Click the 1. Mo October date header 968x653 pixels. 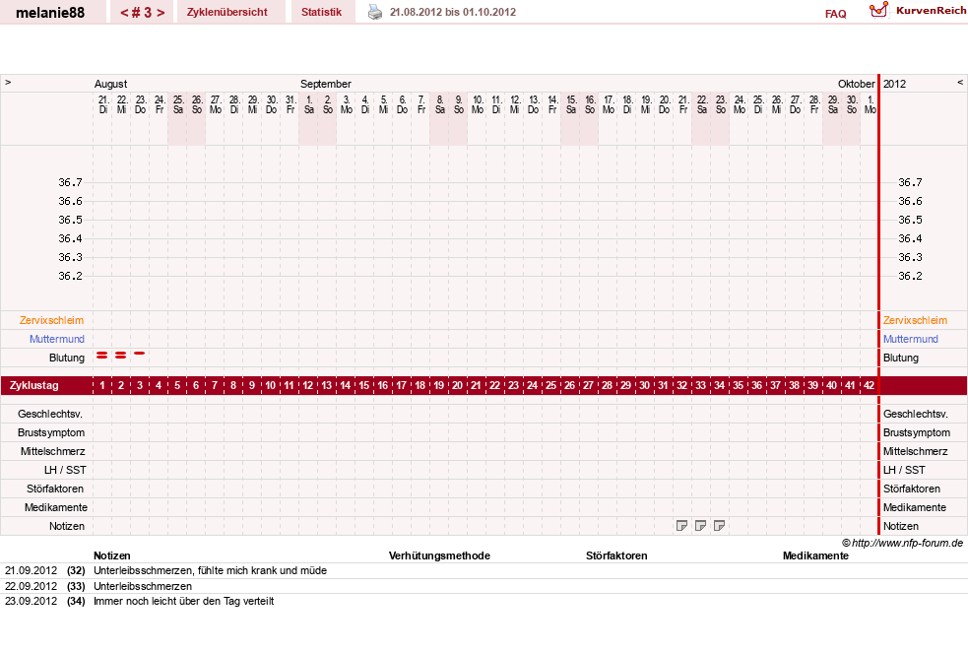[870, 104]
